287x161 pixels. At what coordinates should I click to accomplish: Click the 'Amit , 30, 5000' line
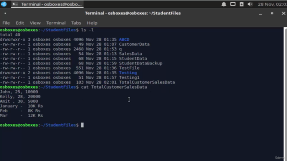click(x=19, y=101)
